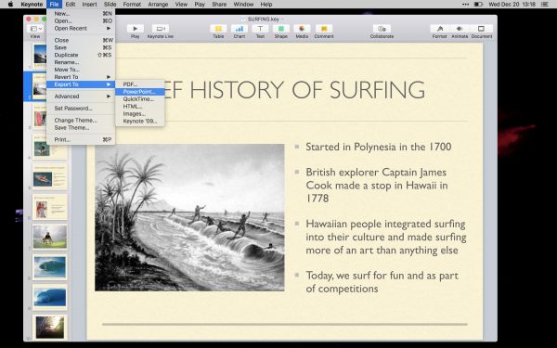557x348 pixels.
Task: Open the Help menu
Action: (x=266, y=5)
